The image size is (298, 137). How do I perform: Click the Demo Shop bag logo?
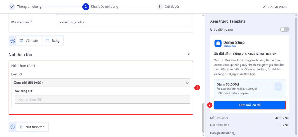(218, 43)
